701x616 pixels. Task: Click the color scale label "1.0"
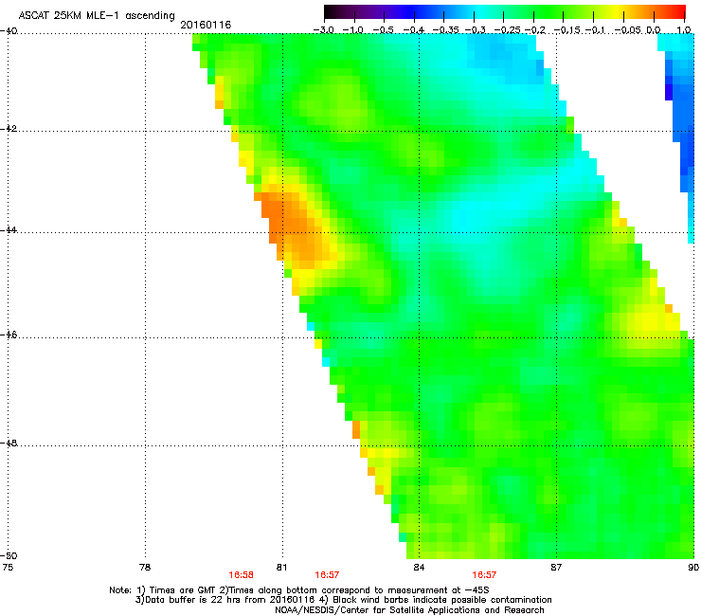684,30
